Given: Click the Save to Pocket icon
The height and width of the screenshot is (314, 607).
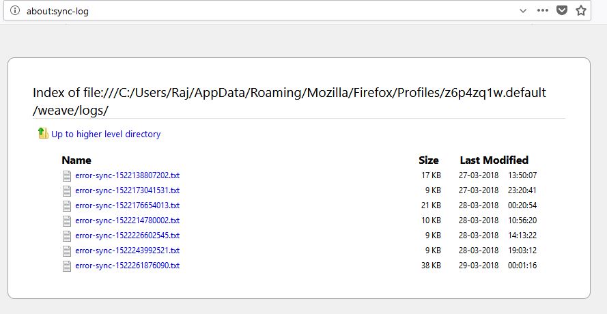Looking at the screenshot, I should pos(562,11).
